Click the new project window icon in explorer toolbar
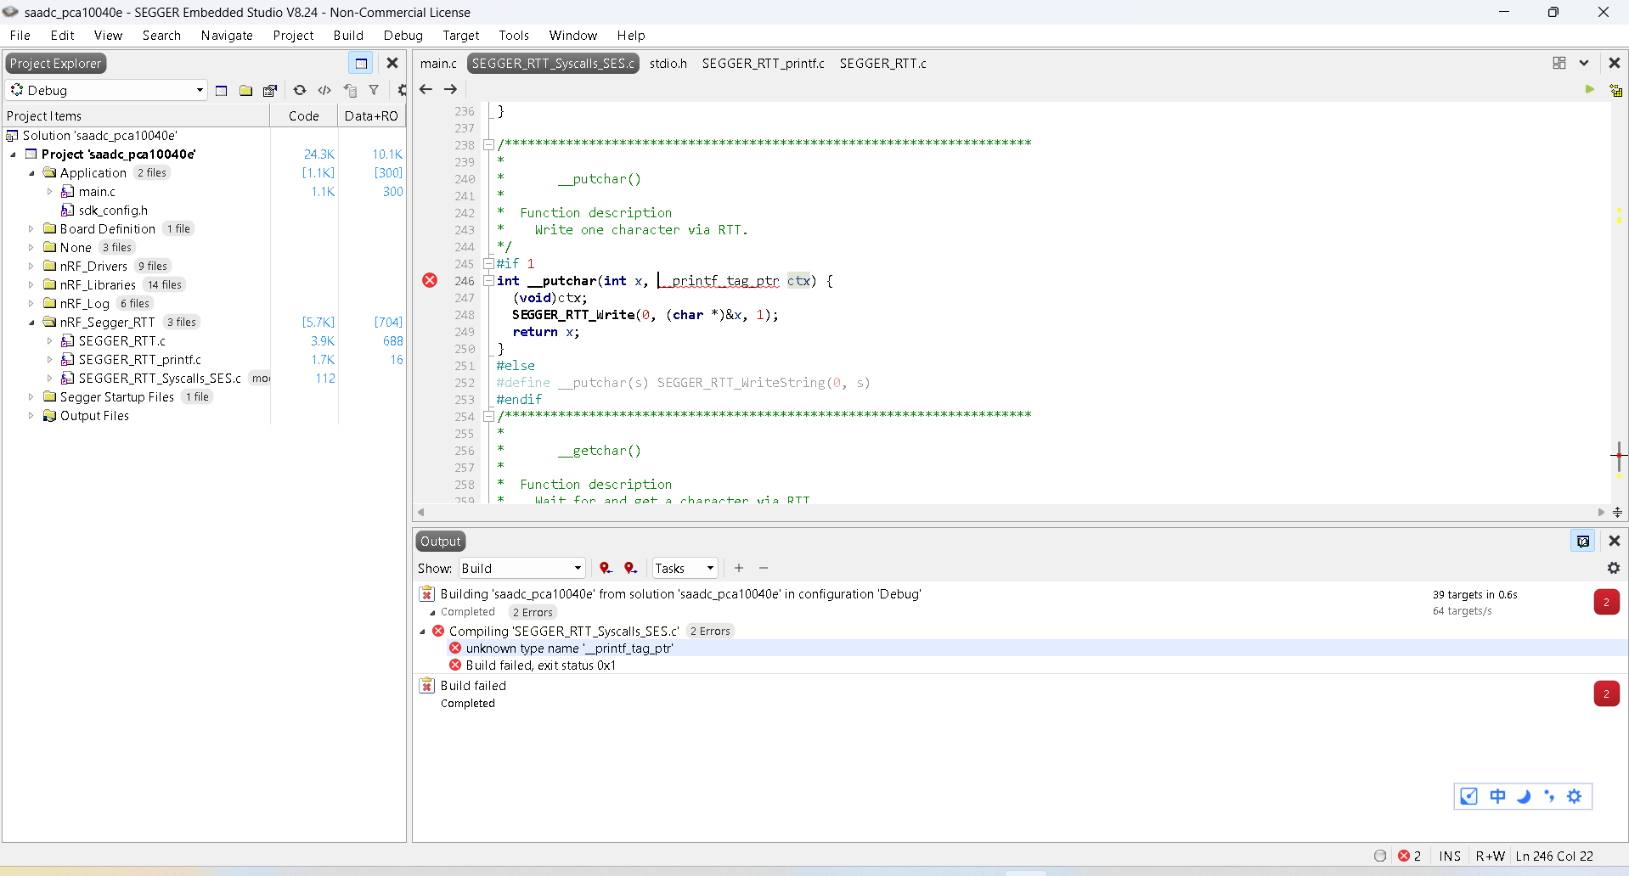 [222, 91]
